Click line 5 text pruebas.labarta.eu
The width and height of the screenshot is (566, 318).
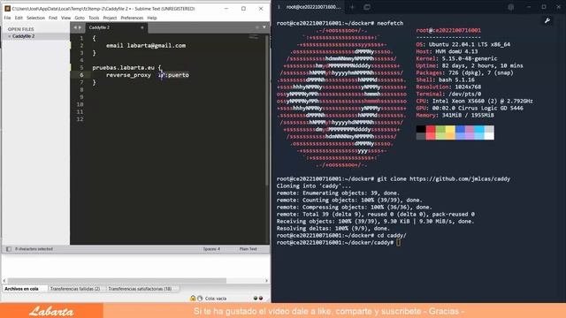click(x=123, y=68)
